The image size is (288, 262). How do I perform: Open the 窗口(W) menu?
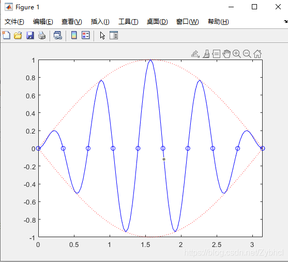(187, 22)
